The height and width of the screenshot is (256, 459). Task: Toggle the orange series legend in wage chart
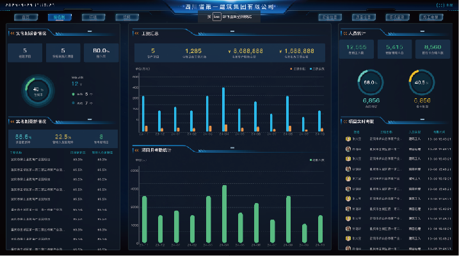click(x=291, y=68)
